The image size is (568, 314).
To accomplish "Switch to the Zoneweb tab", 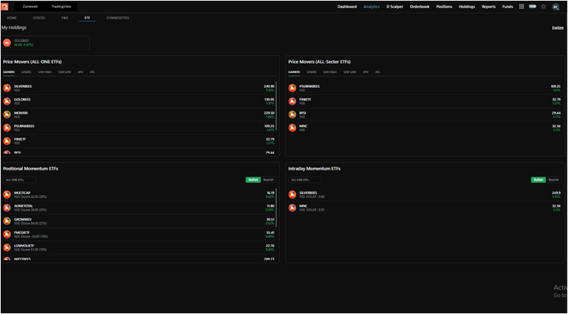I will point(30,6).
